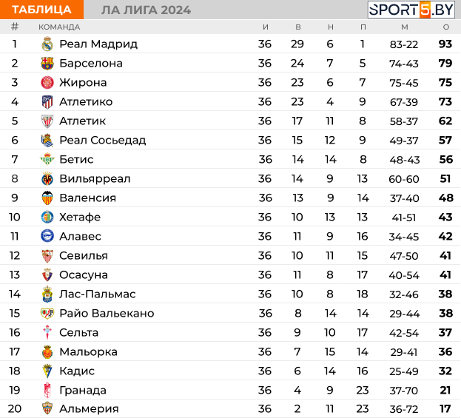Click the Real Madrid club crest
This screenshot has width=461, height=418.
coord(47,44)
